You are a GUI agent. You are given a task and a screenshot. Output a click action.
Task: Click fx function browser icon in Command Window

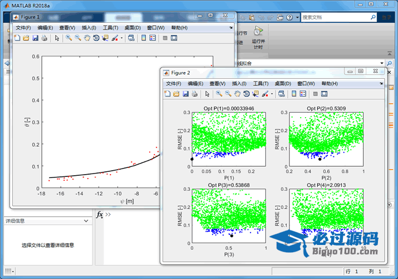[100, 215]
